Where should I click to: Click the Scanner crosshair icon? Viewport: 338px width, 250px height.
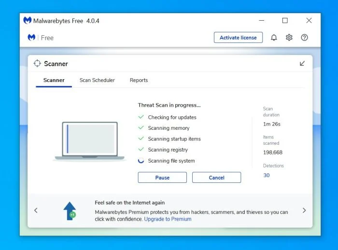tap(37, 63)
